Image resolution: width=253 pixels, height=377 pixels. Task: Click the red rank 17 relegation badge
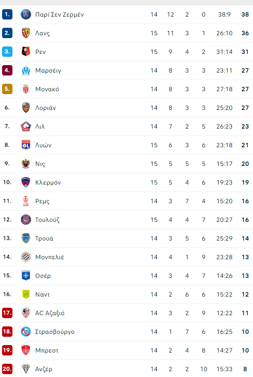[7, 313]
